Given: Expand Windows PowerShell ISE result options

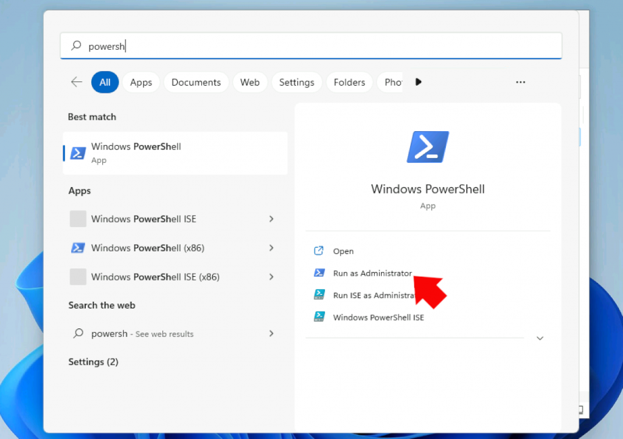Looking at the screenshot, I should (x=271, y=219).
